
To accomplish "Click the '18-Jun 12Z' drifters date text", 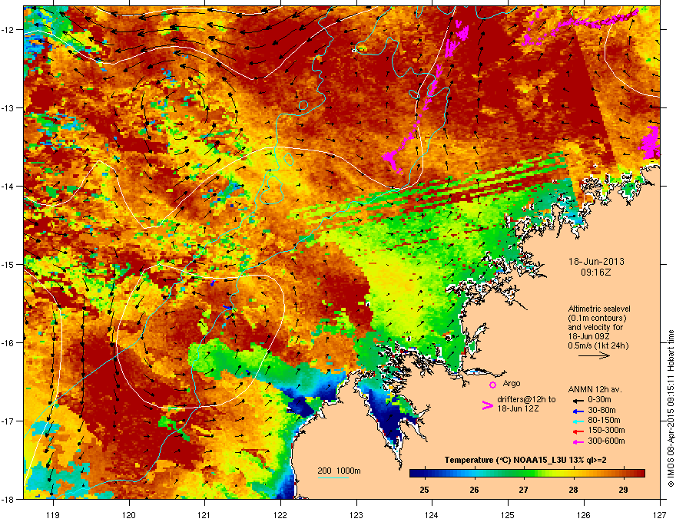I will 518,408.
